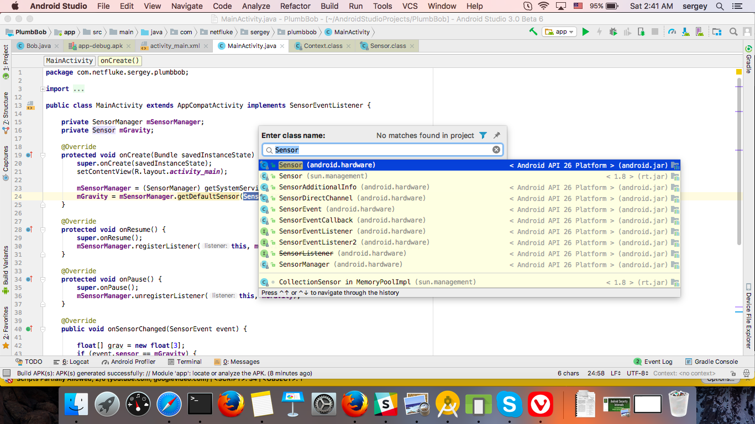Click the Make Project hammer icon
Screen dimensions: 755x424
[533, 31]
